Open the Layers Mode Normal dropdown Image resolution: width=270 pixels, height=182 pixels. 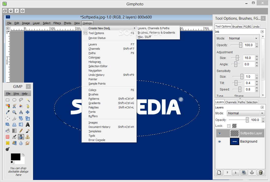click(246, 113)
